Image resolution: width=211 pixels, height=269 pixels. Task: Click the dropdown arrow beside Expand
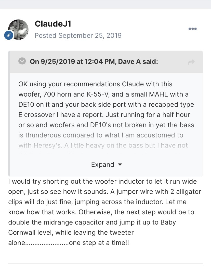[x=120, y=165]
